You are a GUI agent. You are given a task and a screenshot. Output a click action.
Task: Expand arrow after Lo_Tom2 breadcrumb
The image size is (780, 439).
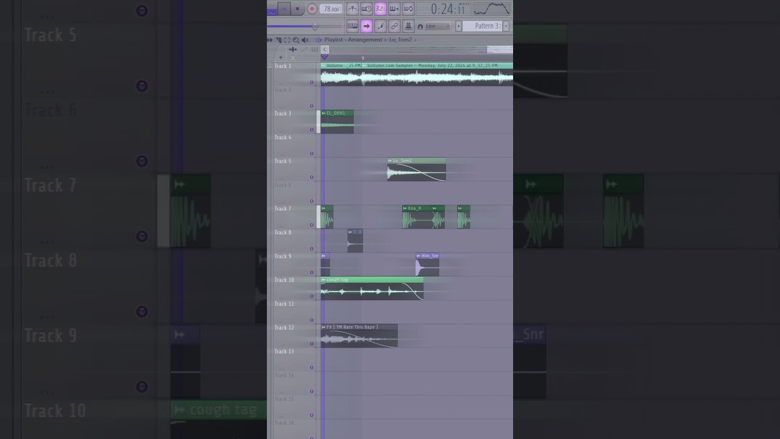point(416,40)
